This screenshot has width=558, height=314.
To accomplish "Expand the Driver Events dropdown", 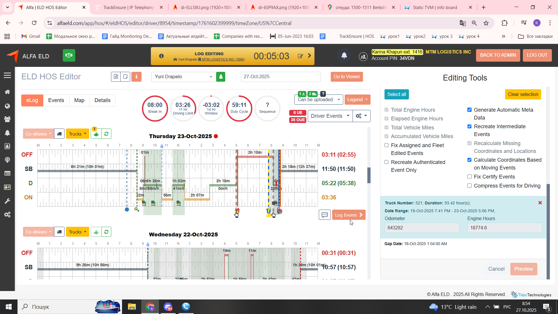I will point(330,116).
